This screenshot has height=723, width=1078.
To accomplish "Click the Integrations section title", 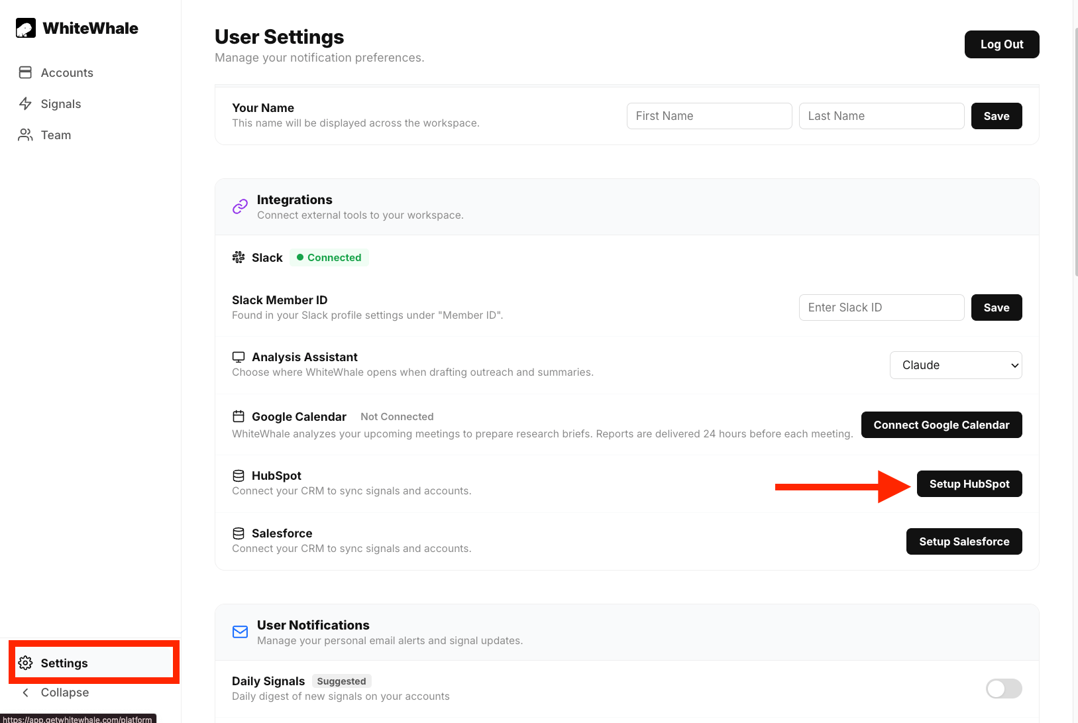I will [x=295, y=199].
